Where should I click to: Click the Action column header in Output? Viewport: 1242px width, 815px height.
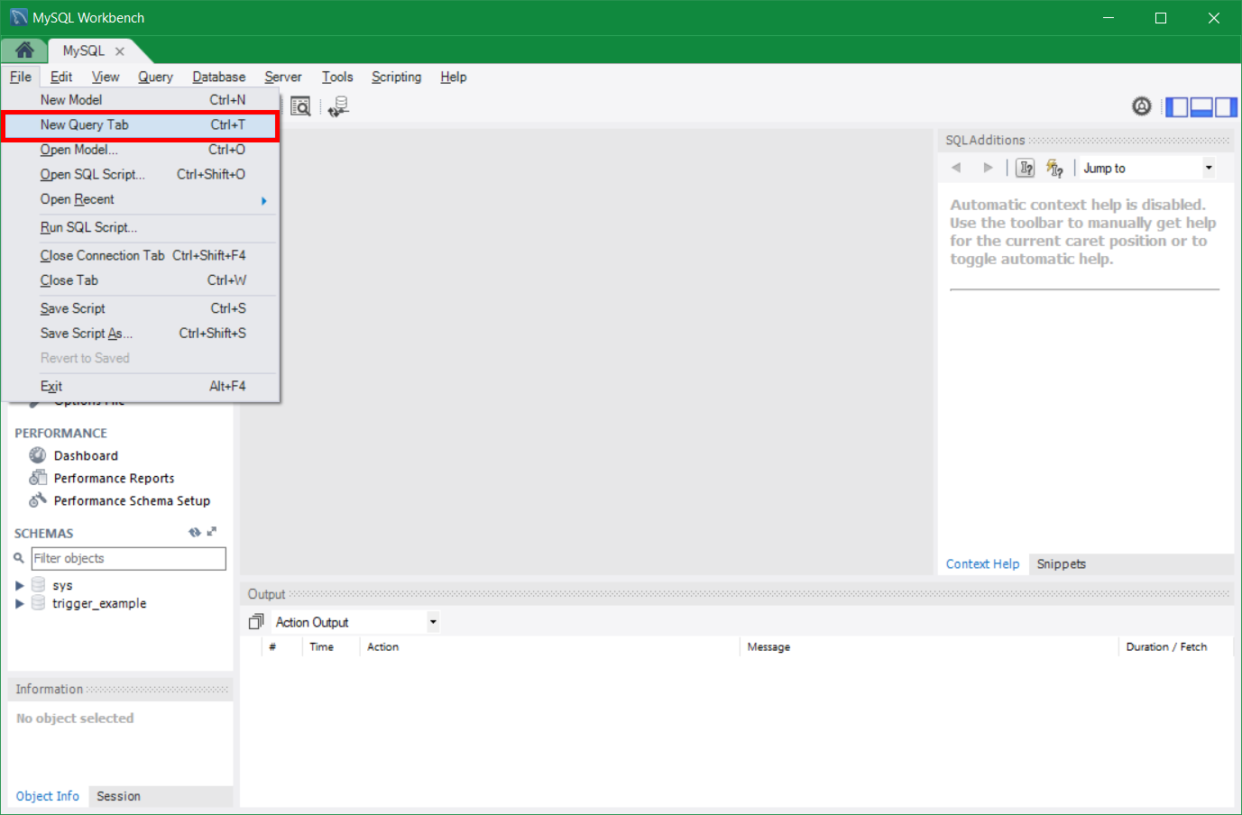pos(549,647)
